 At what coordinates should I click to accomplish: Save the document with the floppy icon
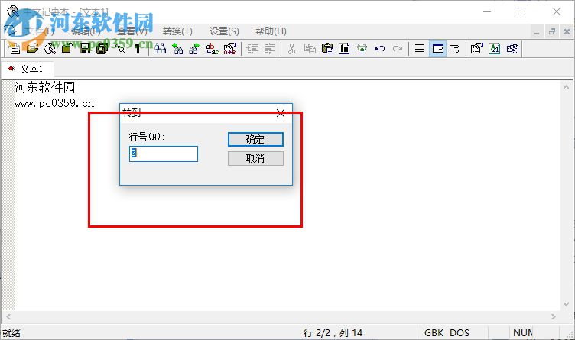point(85,48)
